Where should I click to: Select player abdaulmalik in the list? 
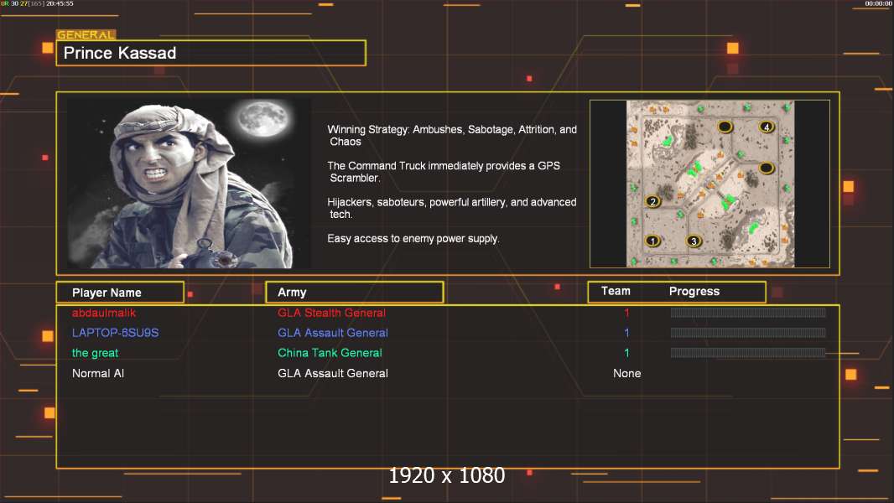tap(104, 313)
